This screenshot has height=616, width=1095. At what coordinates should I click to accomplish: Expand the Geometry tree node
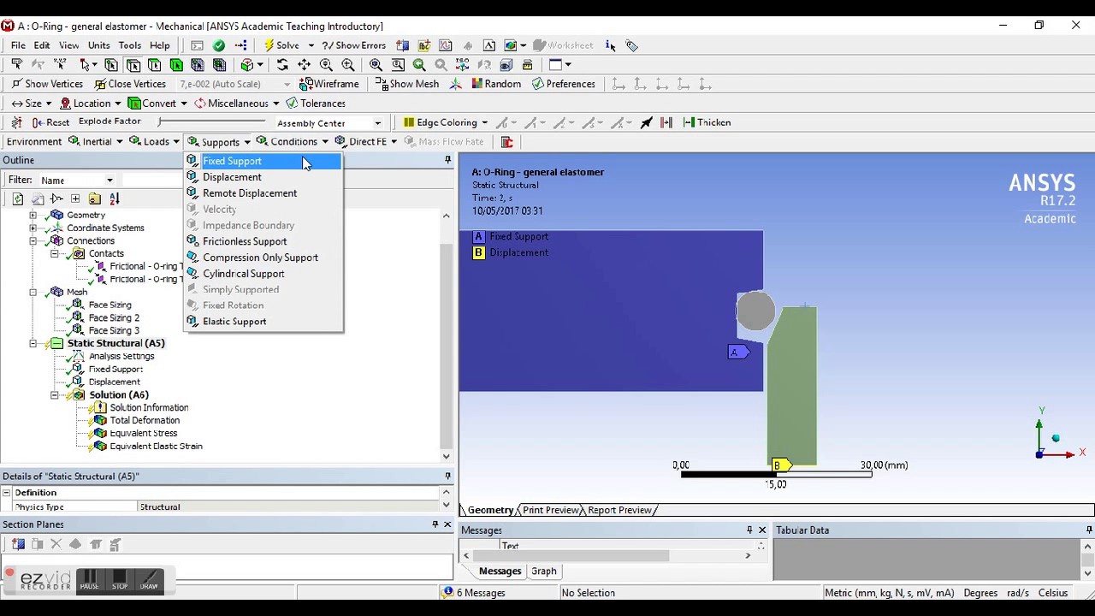pos(33,216)
